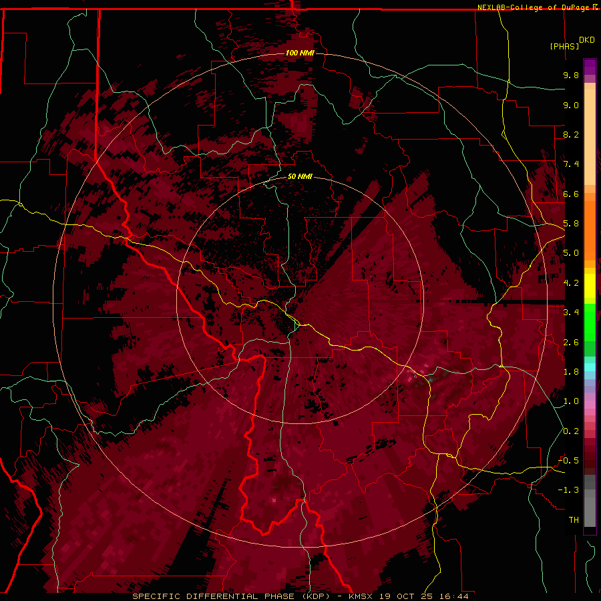This screenshot has width=601, height=601.
Task: Select the 4.2 legend value
Action: click(571, 283)
